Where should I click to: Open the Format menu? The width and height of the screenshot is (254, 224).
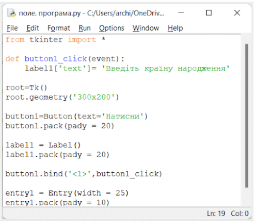(x=59, y=28)
